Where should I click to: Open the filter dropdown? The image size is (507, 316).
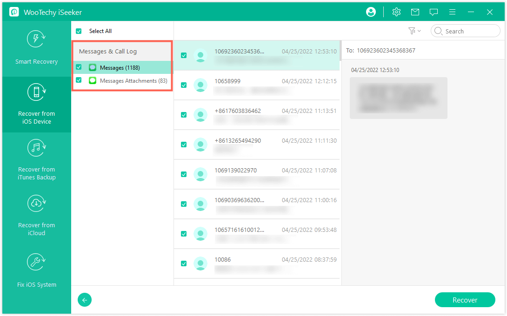tap(413, 31)
